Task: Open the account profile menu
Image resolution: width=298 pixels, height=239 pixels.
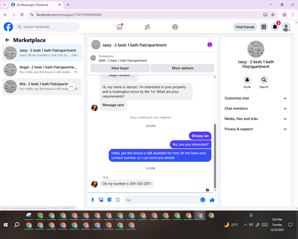Action: point(286,27)
